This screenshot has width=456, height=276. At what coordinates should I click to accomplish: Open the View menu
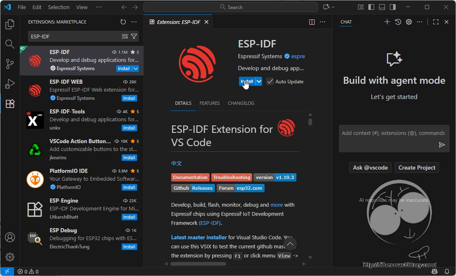click(82, 7)
